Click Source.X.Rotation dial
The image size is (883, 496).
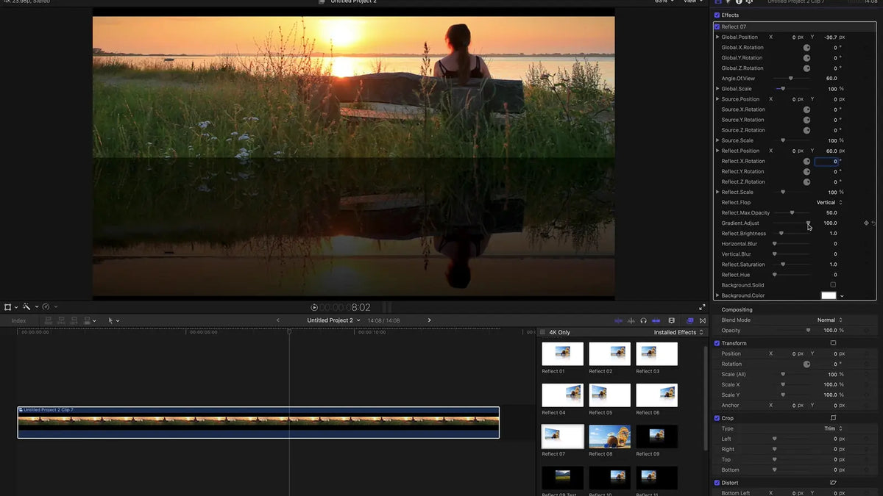[806, 109]
